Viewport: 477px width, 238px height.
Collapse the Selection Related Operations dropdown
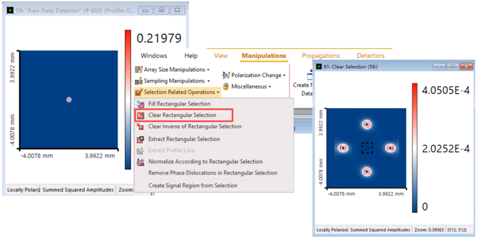218,93
